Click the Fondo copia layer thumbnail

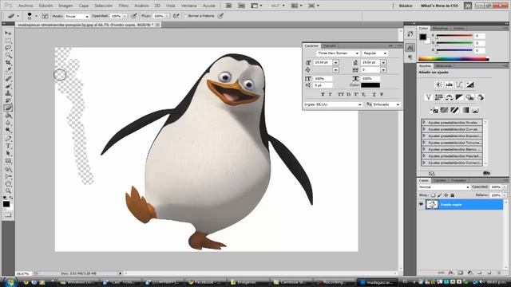point(432,204)
